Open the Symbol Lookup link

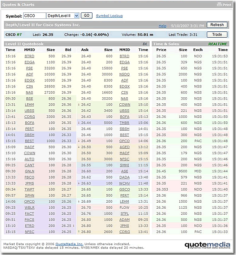pyautogui.click(x=109, y=16)
